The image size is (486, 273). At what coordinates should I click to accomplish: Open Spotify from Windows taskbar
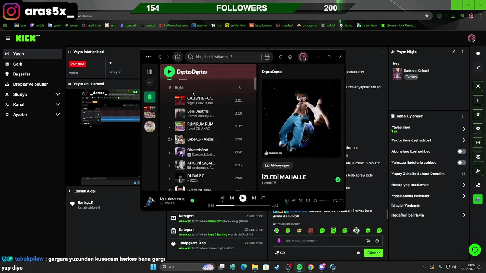(299, 267)
